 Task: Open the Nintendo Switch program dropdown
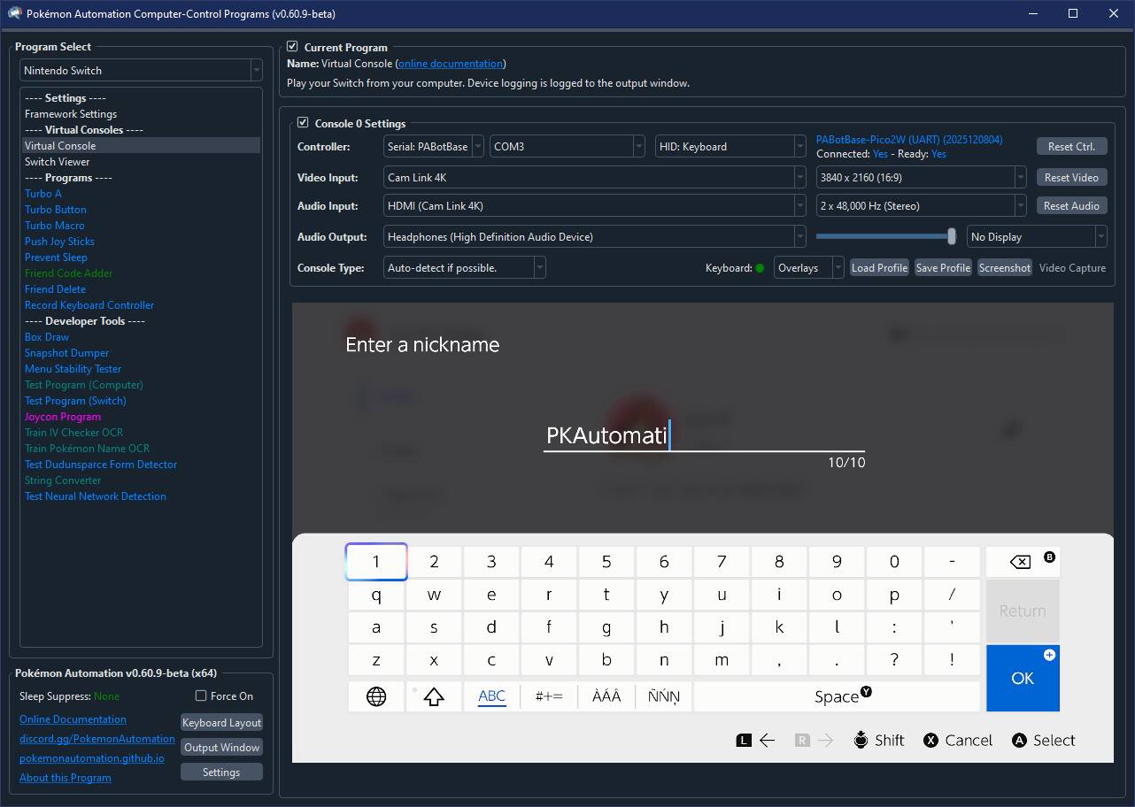point(141,71)
